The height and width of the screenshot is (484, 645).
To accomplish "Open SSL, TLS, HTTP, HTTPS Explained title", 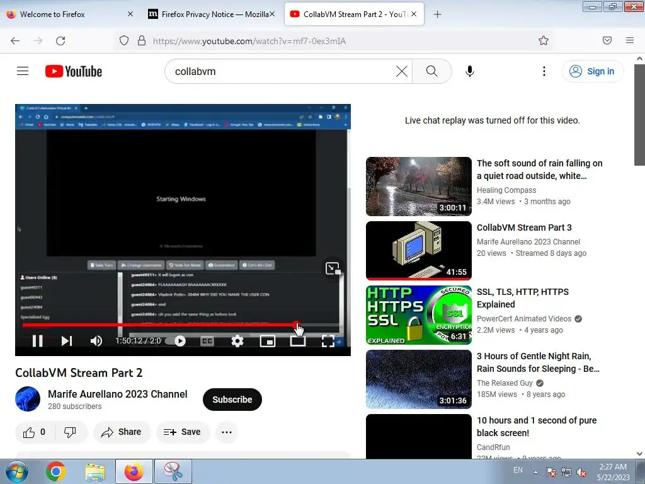I will (522, 298).
